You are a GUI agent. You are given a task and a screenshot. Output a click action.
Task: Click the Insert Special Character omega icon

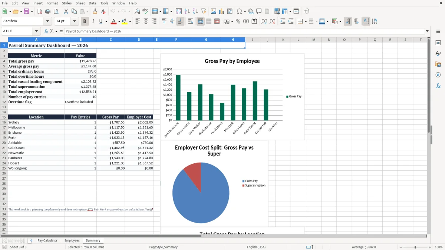239,11
